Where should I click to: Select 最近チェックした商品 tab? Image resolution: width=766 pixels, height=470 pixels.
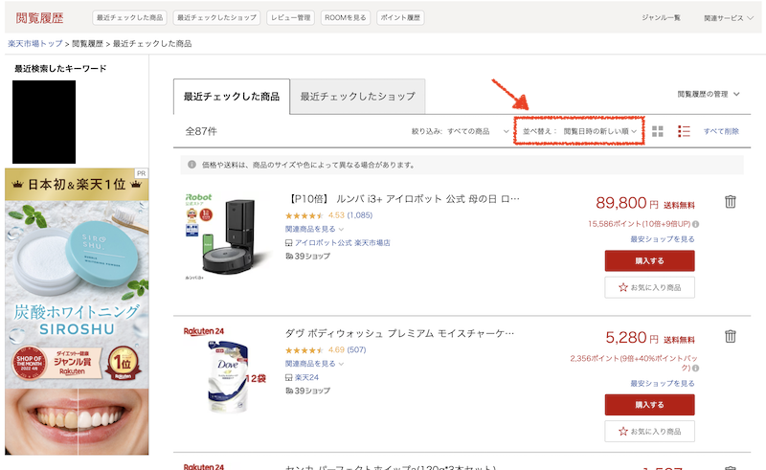(x=232, y=97)
